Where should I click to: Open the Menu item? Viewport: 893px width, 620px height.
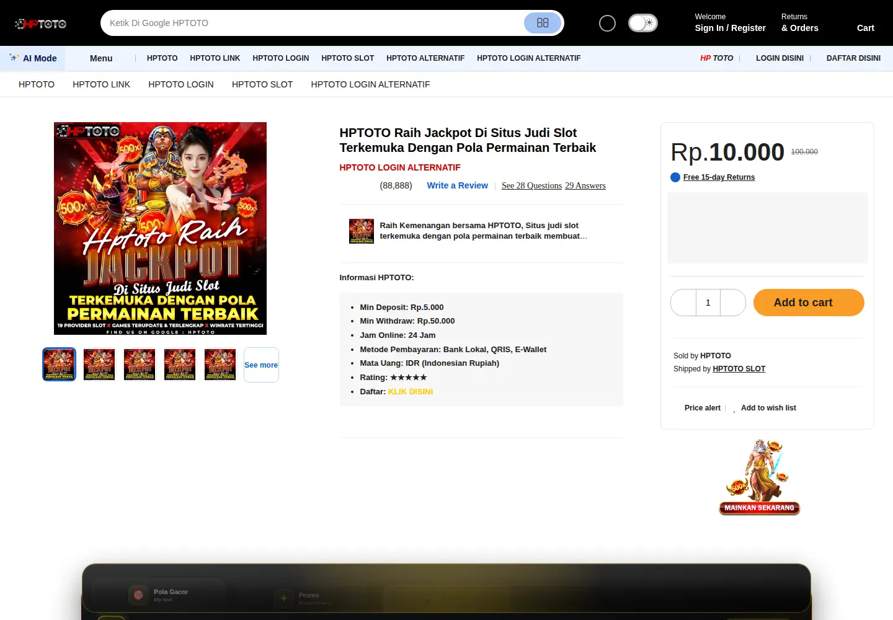101,58
